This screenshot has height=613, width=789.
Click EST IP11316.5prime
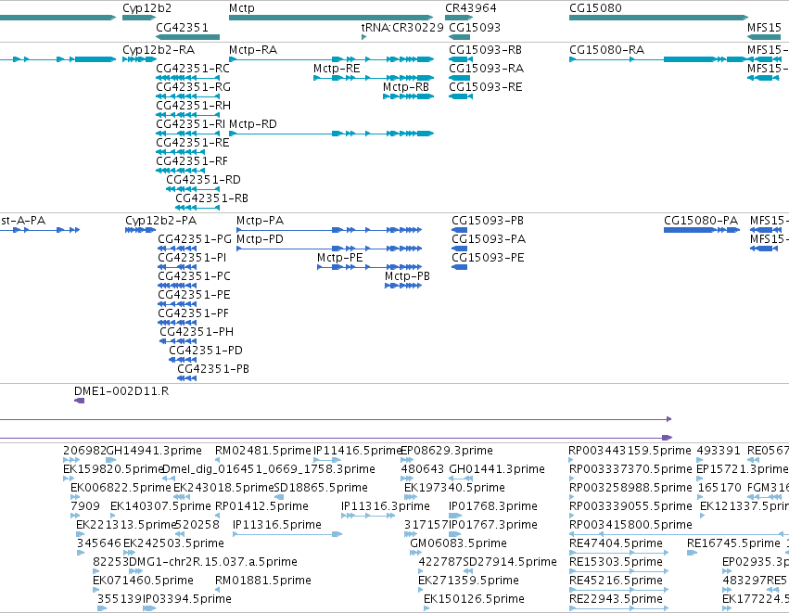click(277, 525)
